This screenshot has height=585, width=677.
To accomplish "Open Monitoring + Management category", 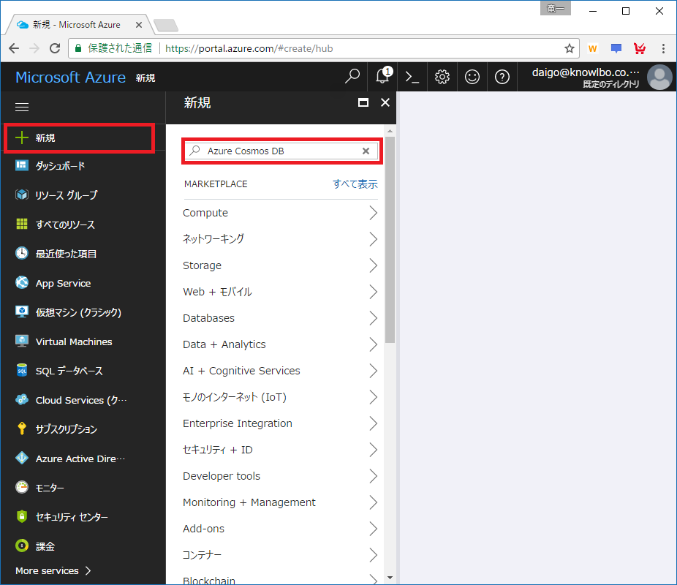I will pos(280,502).
